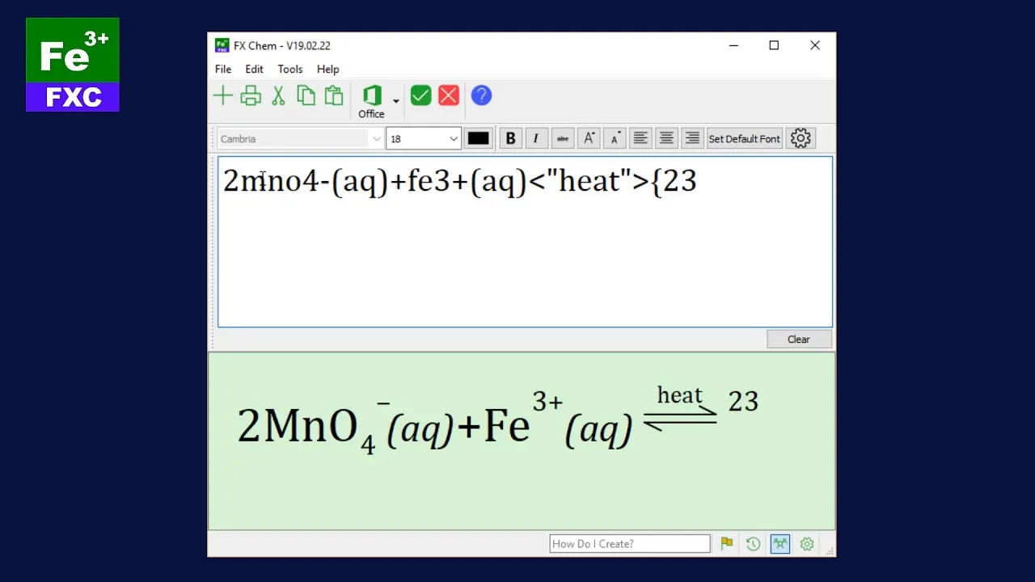Click Set Default Font button
1035x582 pixels.
[745, 139]
